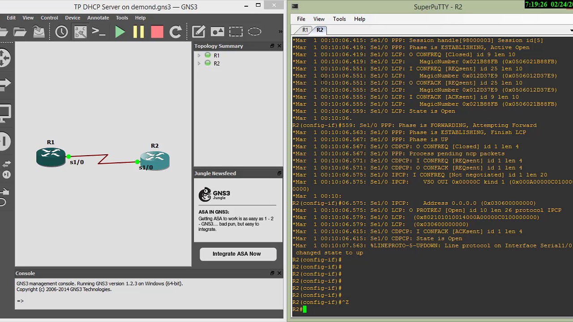Image resolution: width=573 pixels, height=322 pixels.
Task: Close the Topology Summary panel
Action: click(x=279, y=46)
